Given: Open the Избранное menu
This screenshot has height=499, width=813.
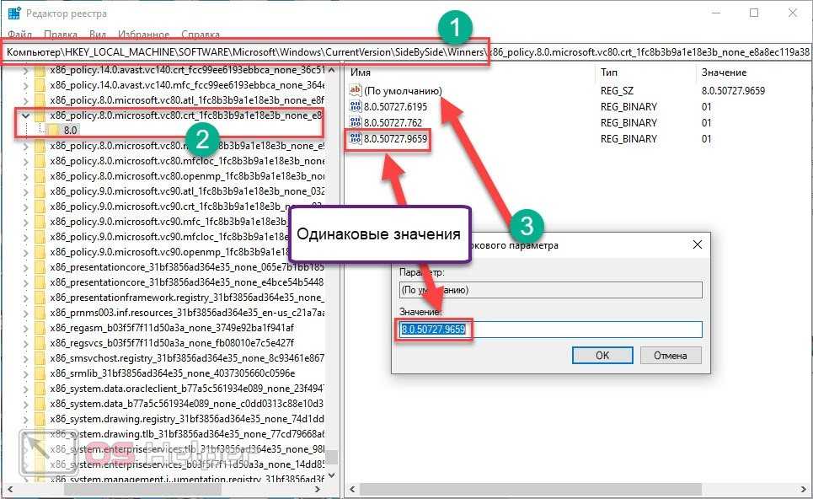Looking at the screenshot, I should point(143,35).
